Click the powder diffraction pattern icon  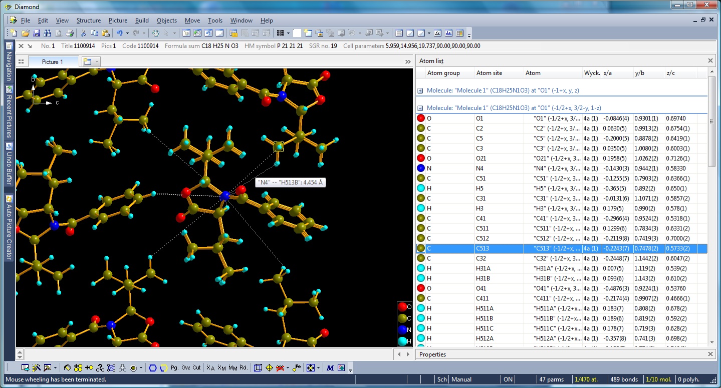click(448, 33)
